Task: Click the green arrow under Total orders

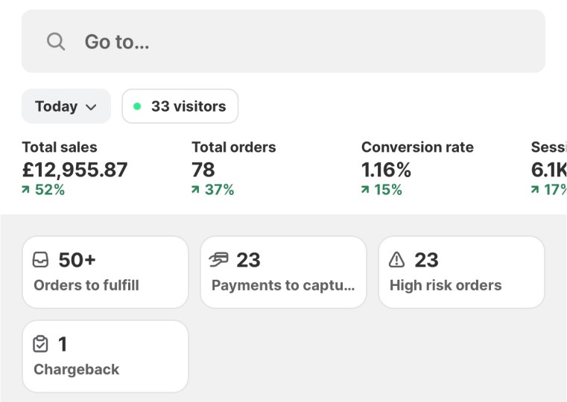Action: [195, 190]
